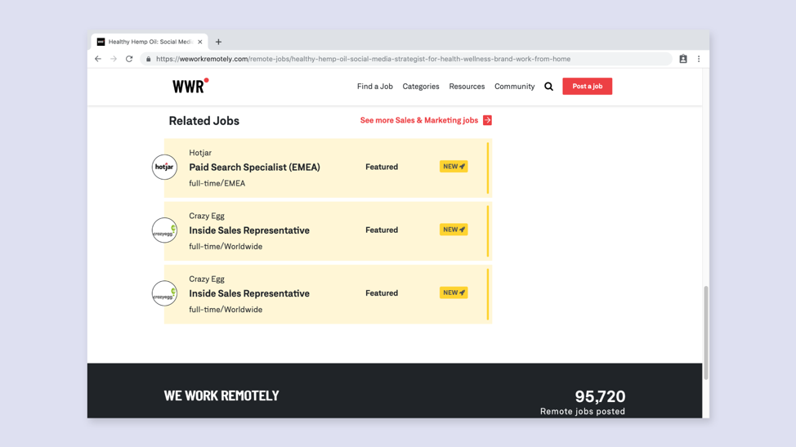
Task: Click the profile icon in browser toolbar
Action: pyautogui.click(x=683, y=59)
